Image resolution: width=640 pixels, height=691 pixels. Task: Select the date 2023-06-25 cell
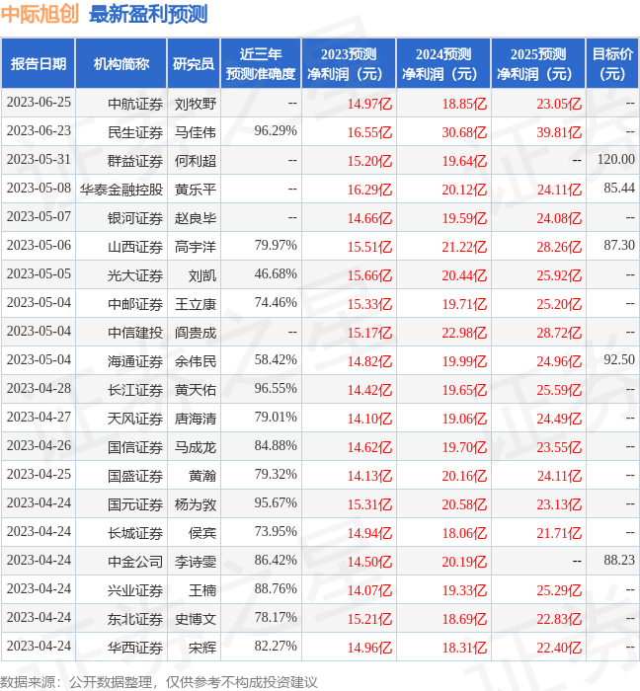click(x=39, y=103)
